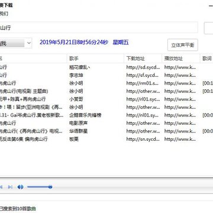Screen dimensions: 213x213
Task: Sort by the 歌手 column header
Action: (74, 59)
